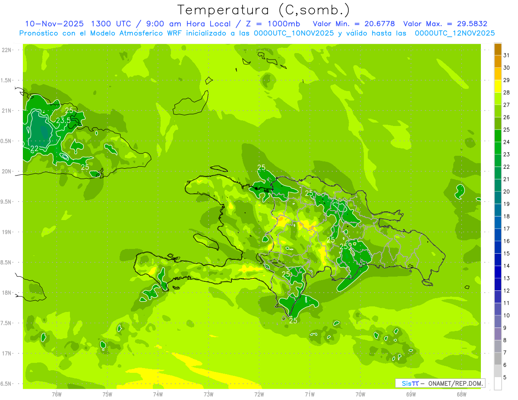The height and width of the screenshot is (400, 518).
Task: Click the "15" label on the color bar
Action: (507, 253)
